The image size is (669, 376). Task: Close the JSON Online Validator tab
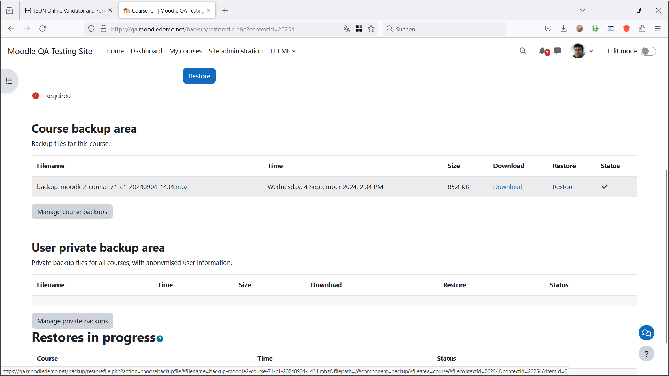[110, 10]
